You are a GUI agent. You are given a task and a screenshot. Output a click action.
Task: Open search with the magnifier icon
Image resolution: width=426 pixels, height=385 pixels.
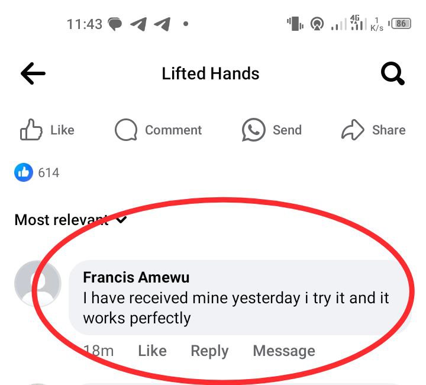click(x=392, y=74)
